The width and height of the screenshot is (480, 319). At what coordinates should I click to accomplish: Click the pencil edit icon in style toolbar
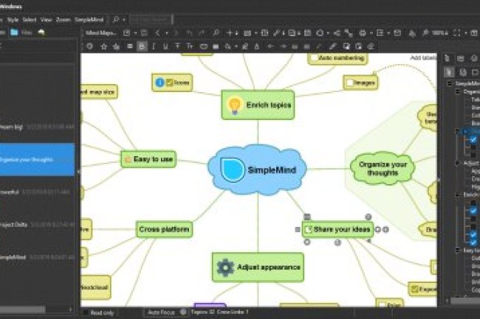coord(333,46)
